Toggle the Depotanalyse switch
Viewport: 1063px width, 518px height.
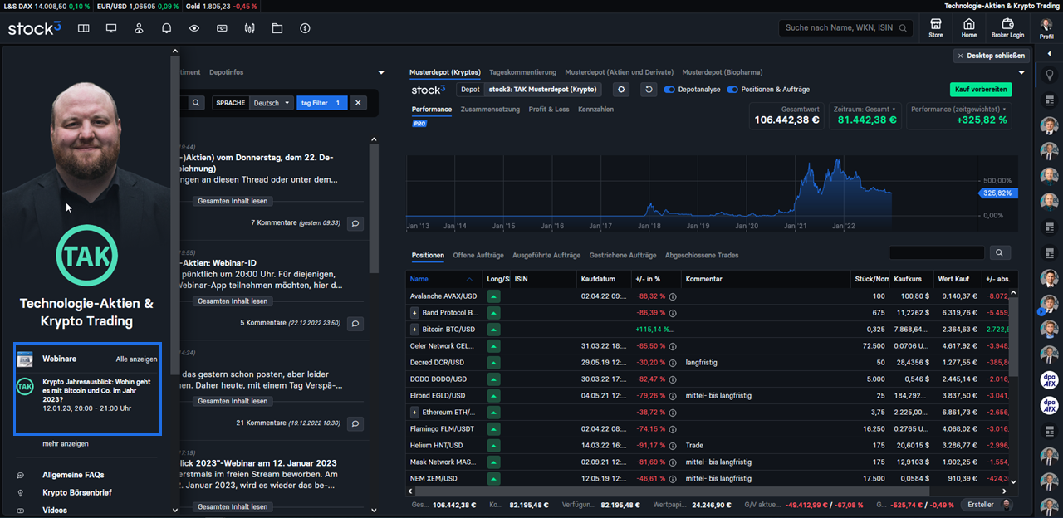point(669,90)
